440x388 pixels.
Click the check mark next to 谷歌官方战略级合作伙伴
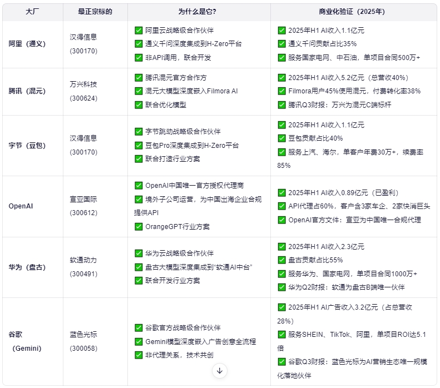[139, 328]
